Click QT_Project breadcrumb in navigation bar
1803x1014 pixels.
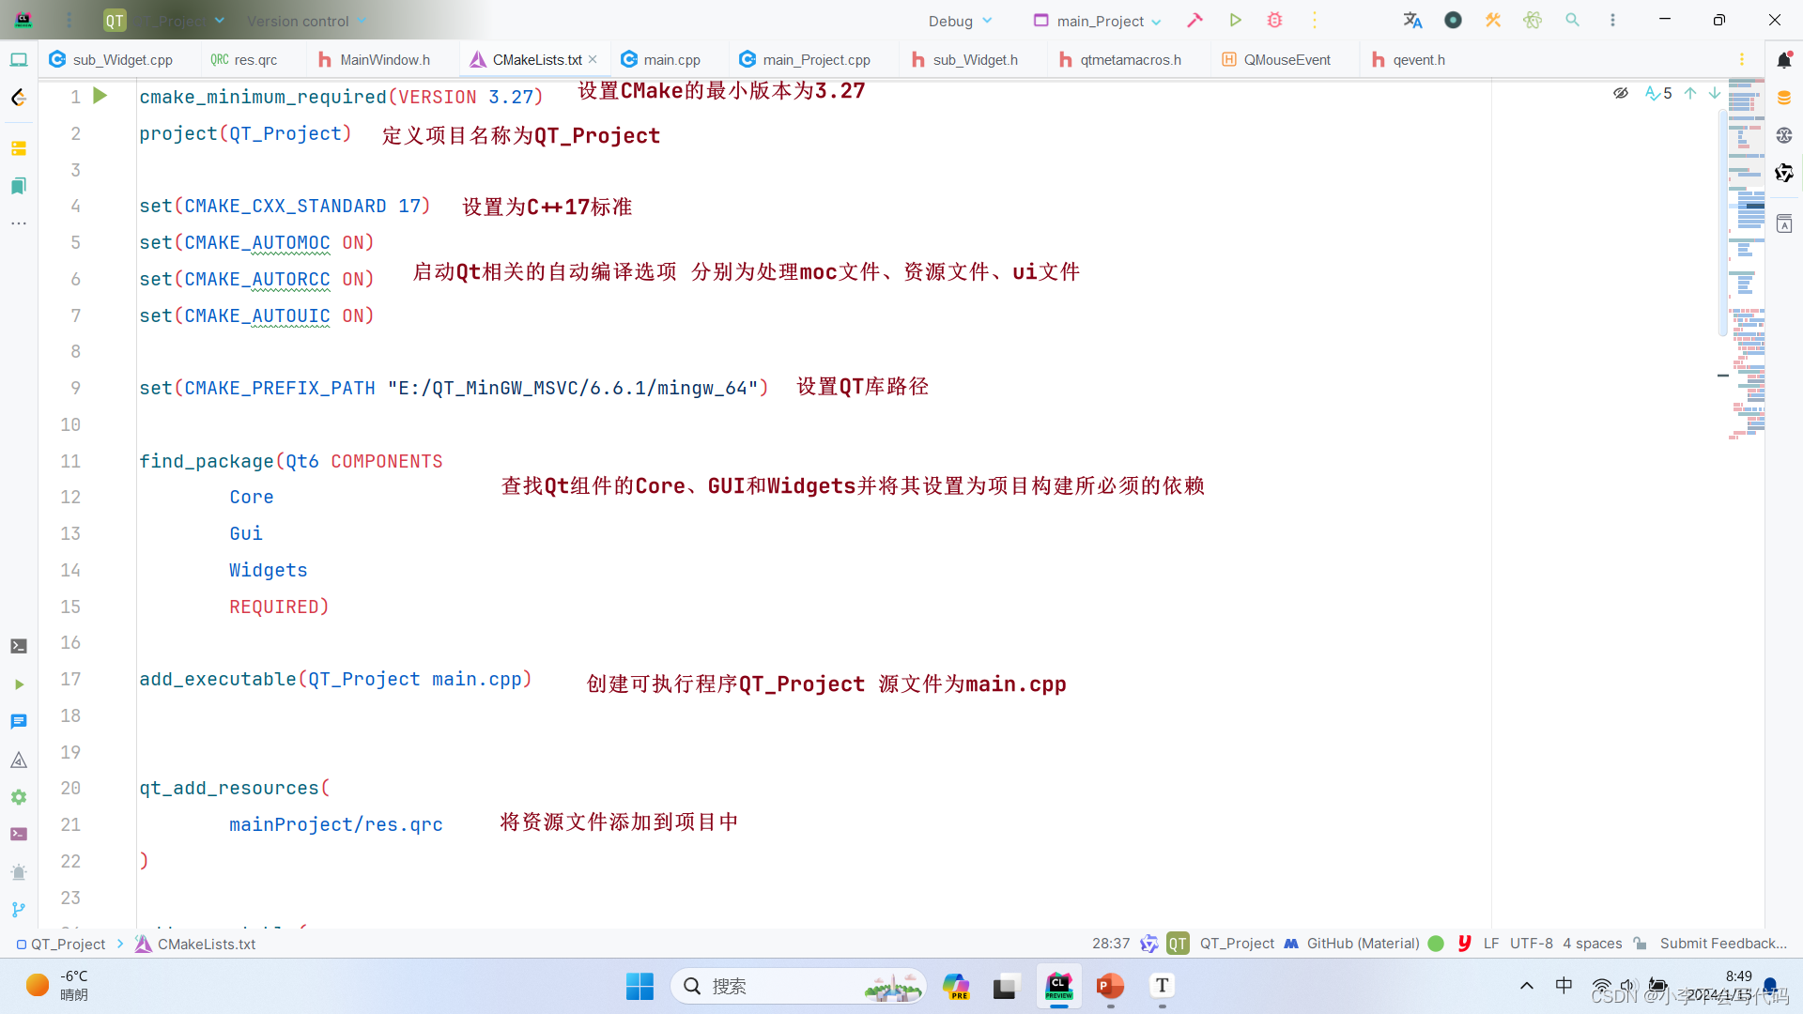61,944
